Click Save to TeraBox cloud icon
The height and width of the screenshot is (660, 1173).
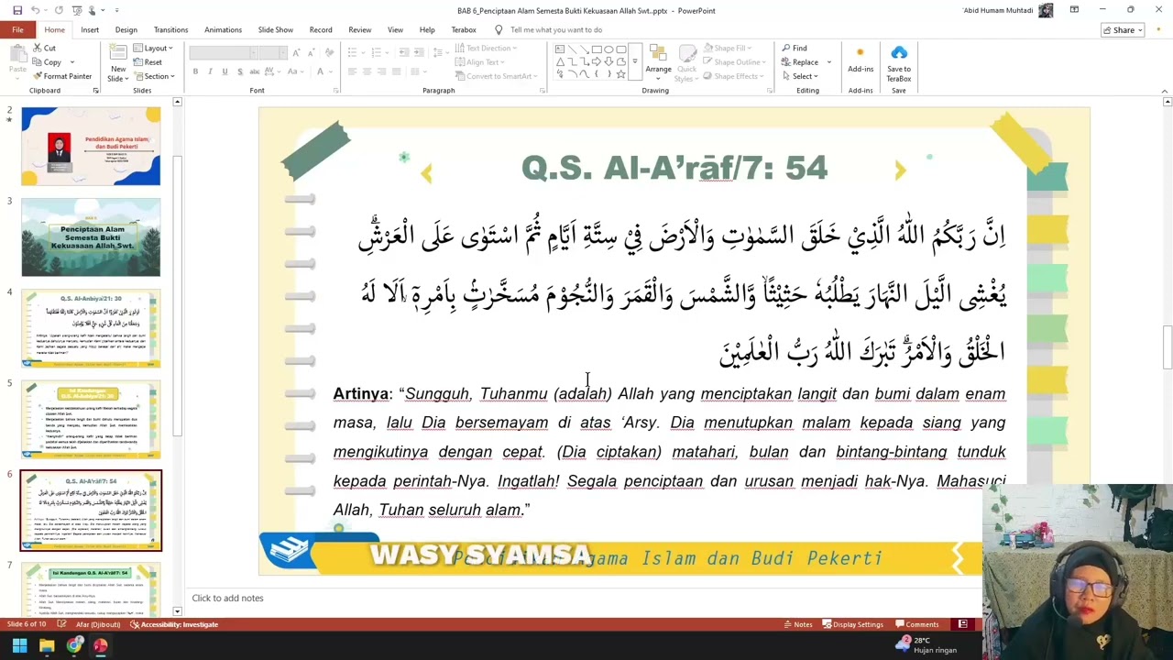[x=899, y=62]
